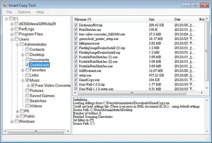This screenshot has width=212, height=143.
Task: Sort by the Date column header
Action: (x=185, y=19)
